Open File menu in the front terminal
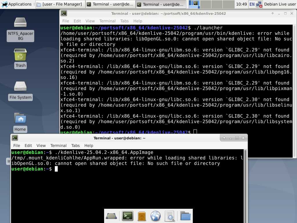 pos(17,145)
